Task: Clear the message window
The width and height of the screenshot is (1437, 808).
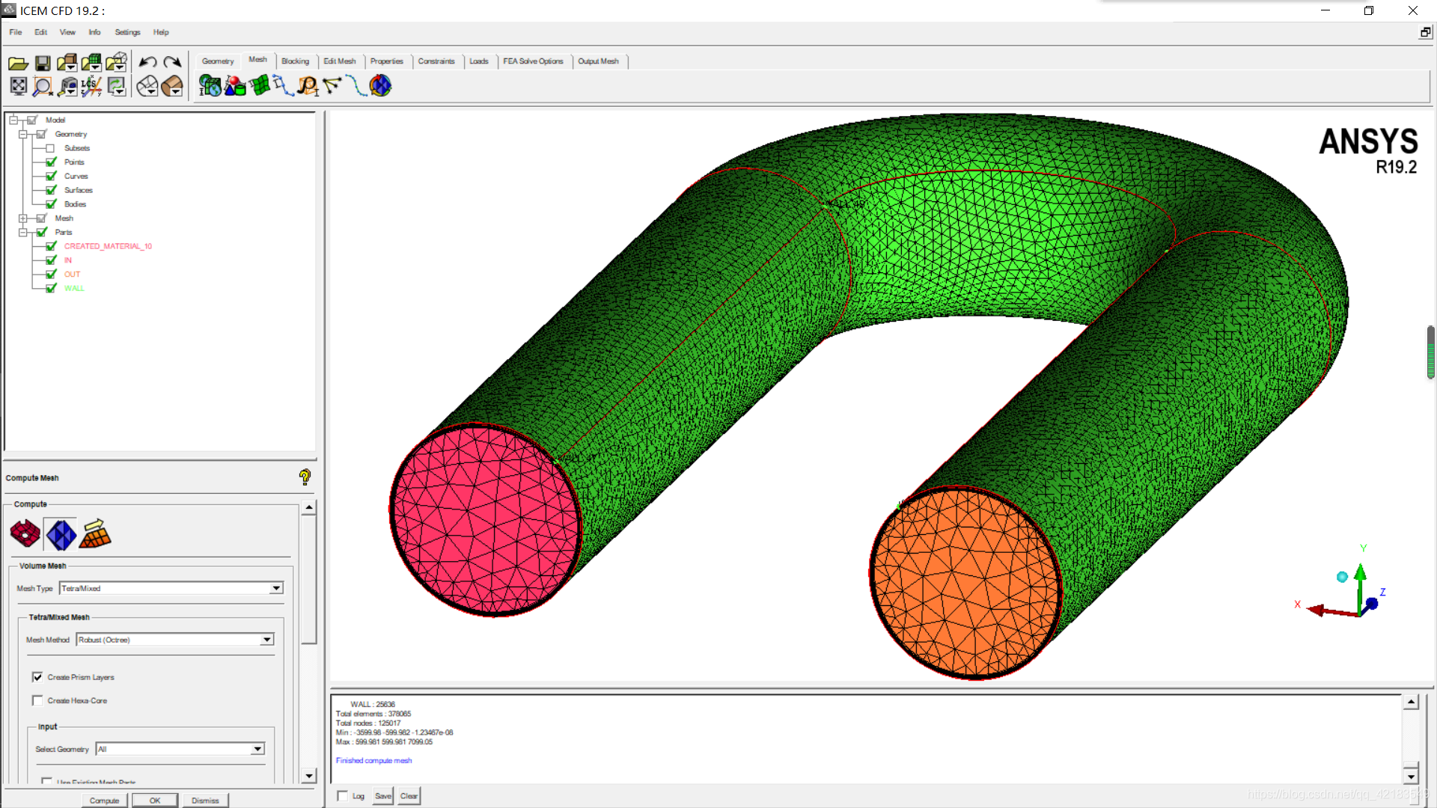Action: tap(409, 796)
